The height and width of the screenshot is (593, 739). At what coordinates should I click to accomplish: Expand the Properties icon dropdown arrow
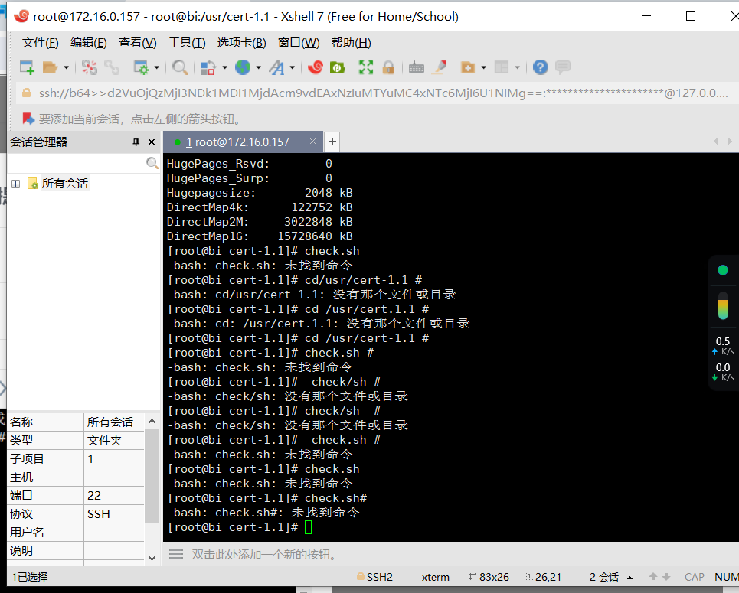tap(156, 68)
